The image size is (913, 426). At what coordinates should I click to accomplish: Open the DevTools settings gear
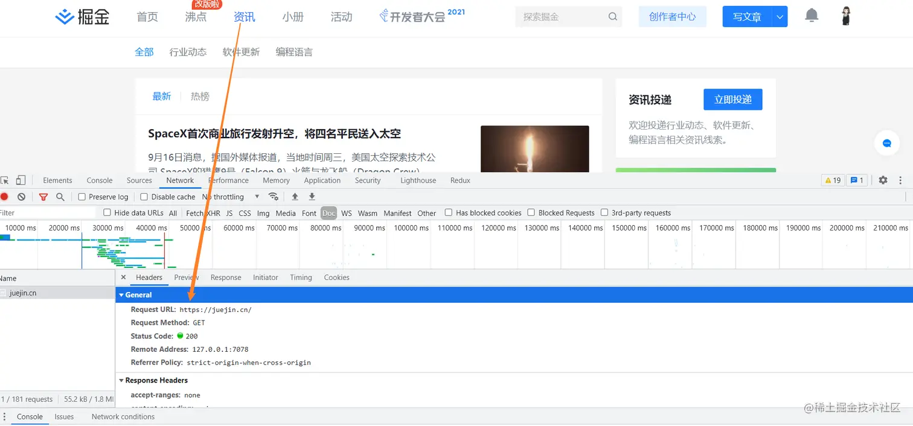[883, 180]
